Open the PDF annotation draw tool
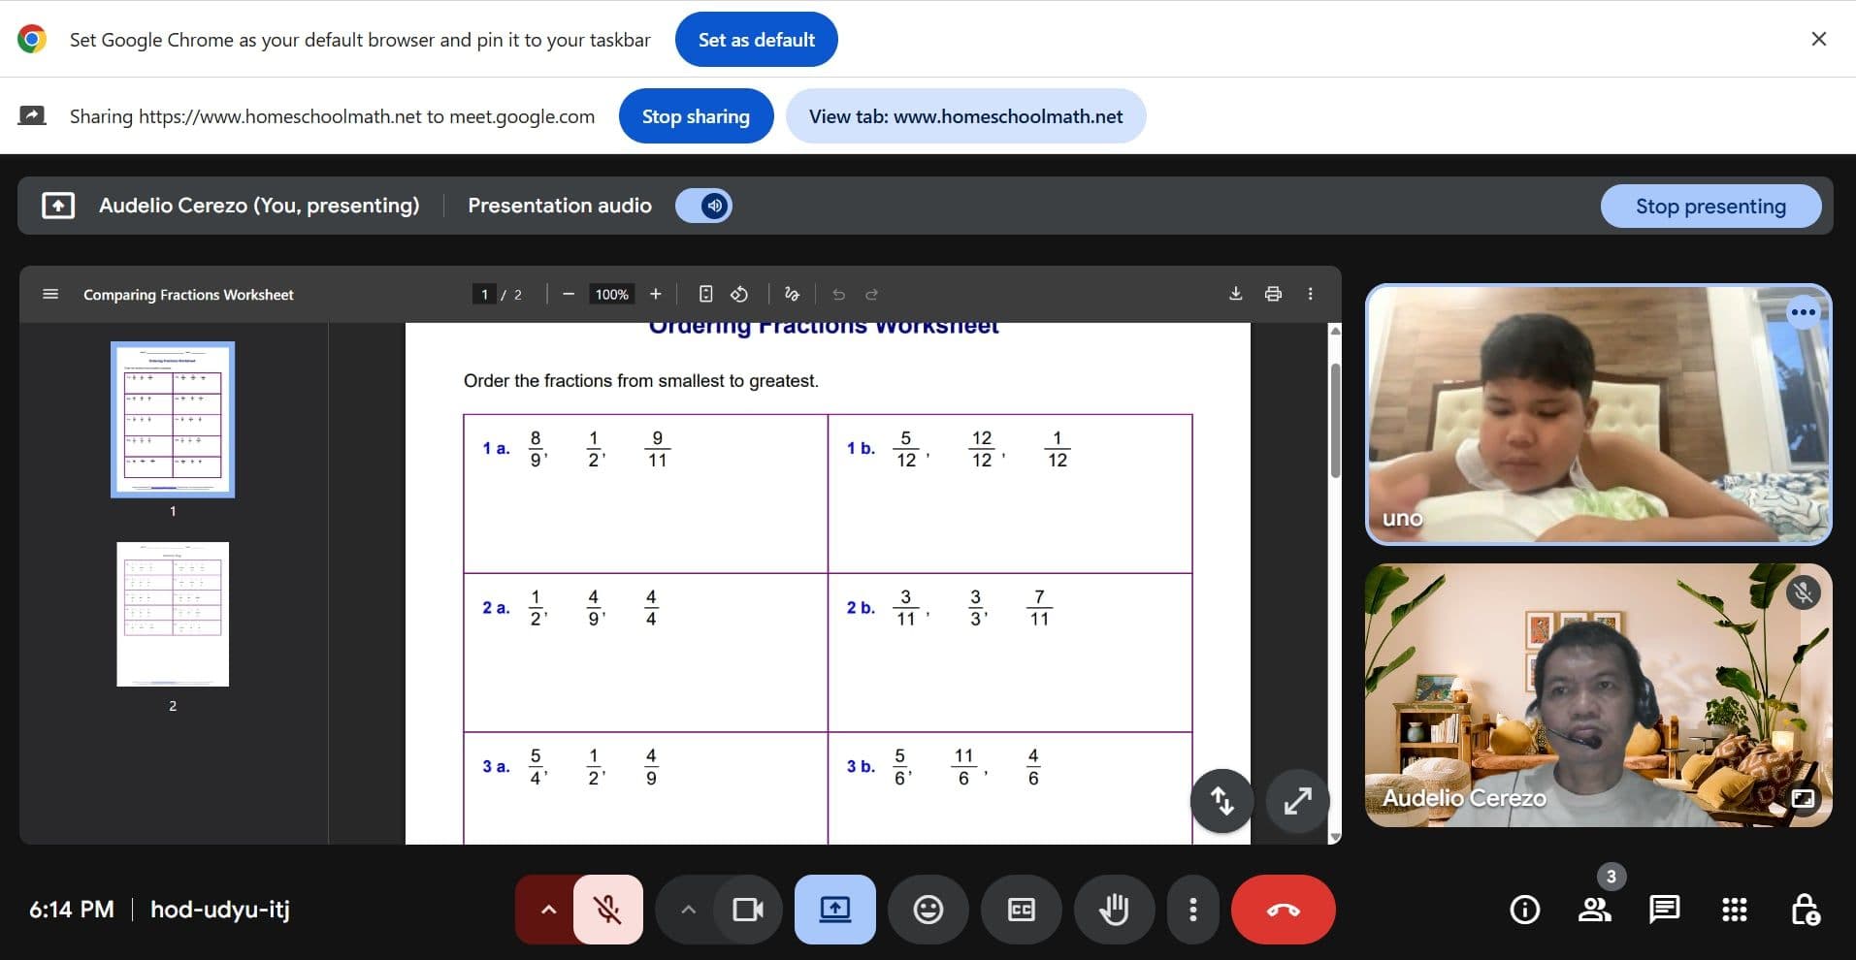The height and width of the screenshot is (960, 1856). coord(792,294)
